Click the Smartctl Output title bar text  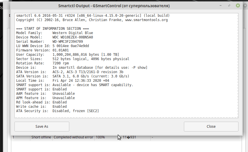coord(114,6)
